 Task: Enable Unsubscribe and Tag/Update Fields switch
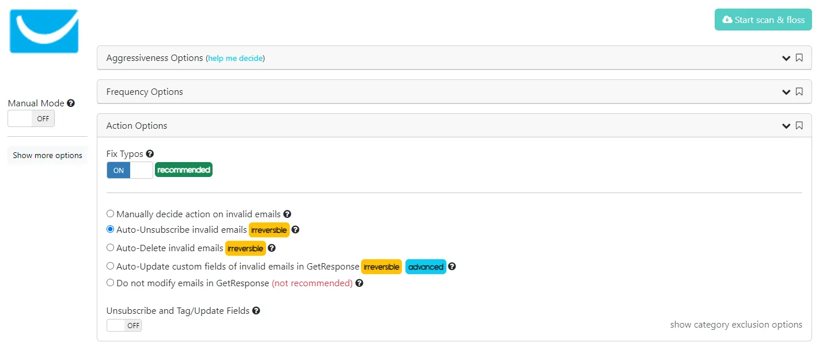pos(124,325)
